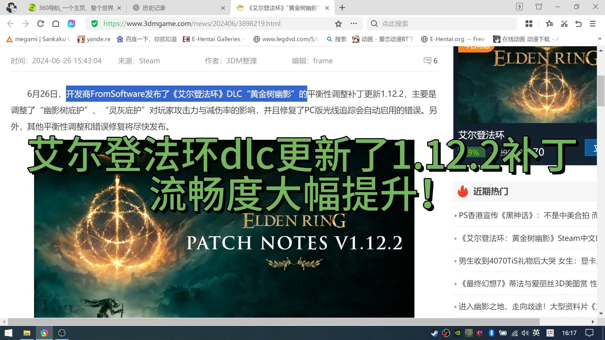
Task: Open the volume control in the tray
Action: [x=525, y=333]
